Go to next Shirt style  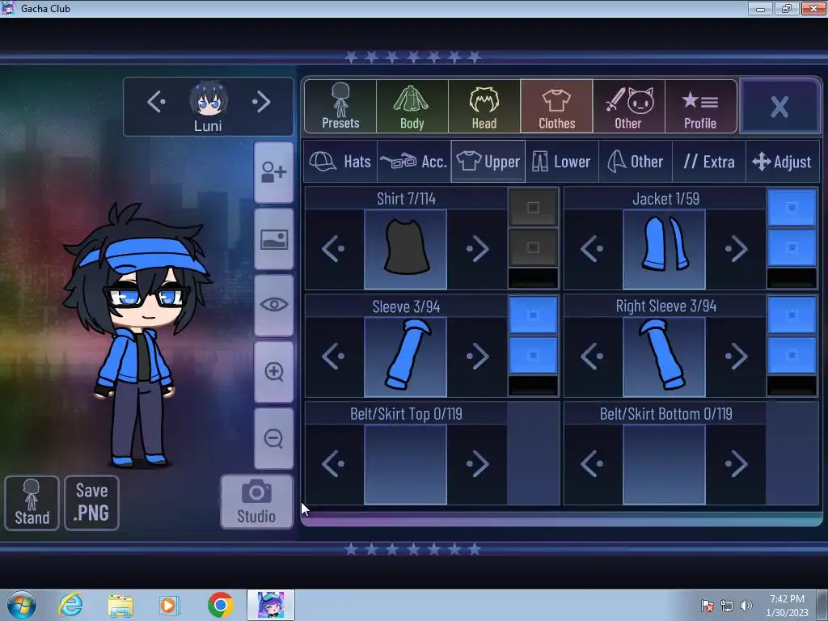(477, 249)
